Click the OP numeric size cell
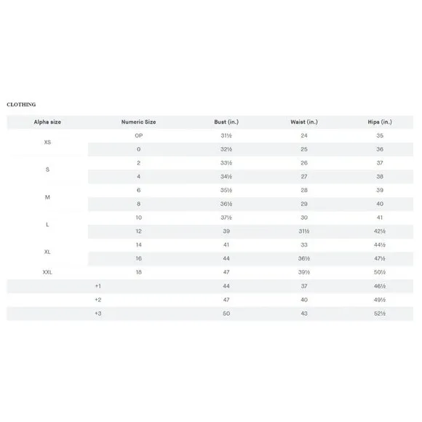Viewport: 422px width, 422px height. tap(138, 135)
